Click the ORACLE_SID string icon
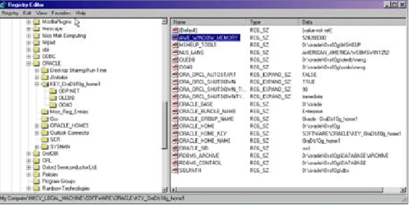 (x=175, y=148)
